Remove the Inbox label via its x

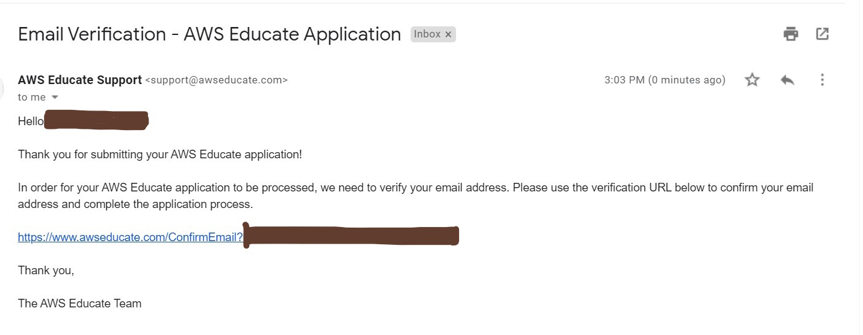448,34
